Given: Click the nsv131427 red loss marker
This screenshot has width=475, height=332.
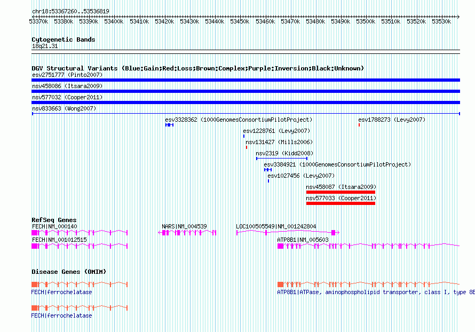Looking at the screenshot, I should tap(247, 147).
